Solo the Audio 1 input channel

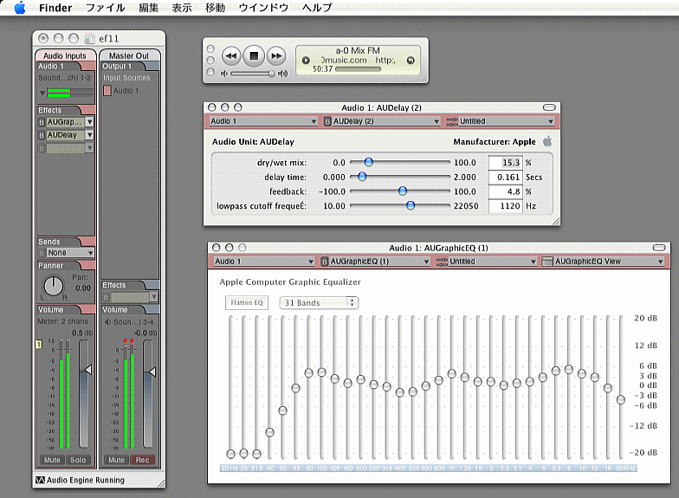click(78, 460)
